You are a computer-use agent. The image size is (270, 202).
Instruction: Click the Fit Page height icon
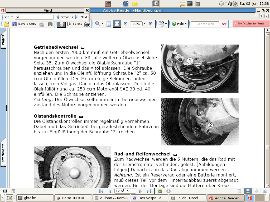[108, 24]
